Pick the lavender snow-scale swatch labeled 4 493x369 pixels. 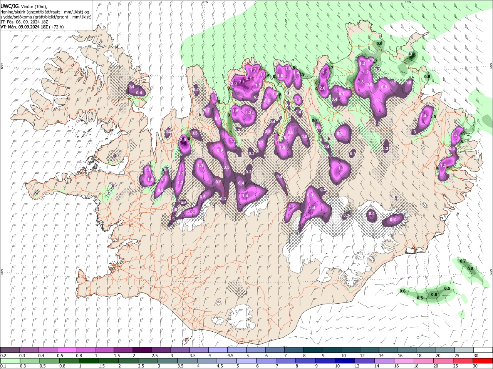tap(218, 350)
